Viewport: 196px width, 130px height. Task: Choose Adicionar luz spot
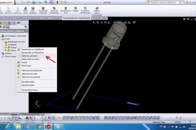pyautogui.click(x=30, y=74)
